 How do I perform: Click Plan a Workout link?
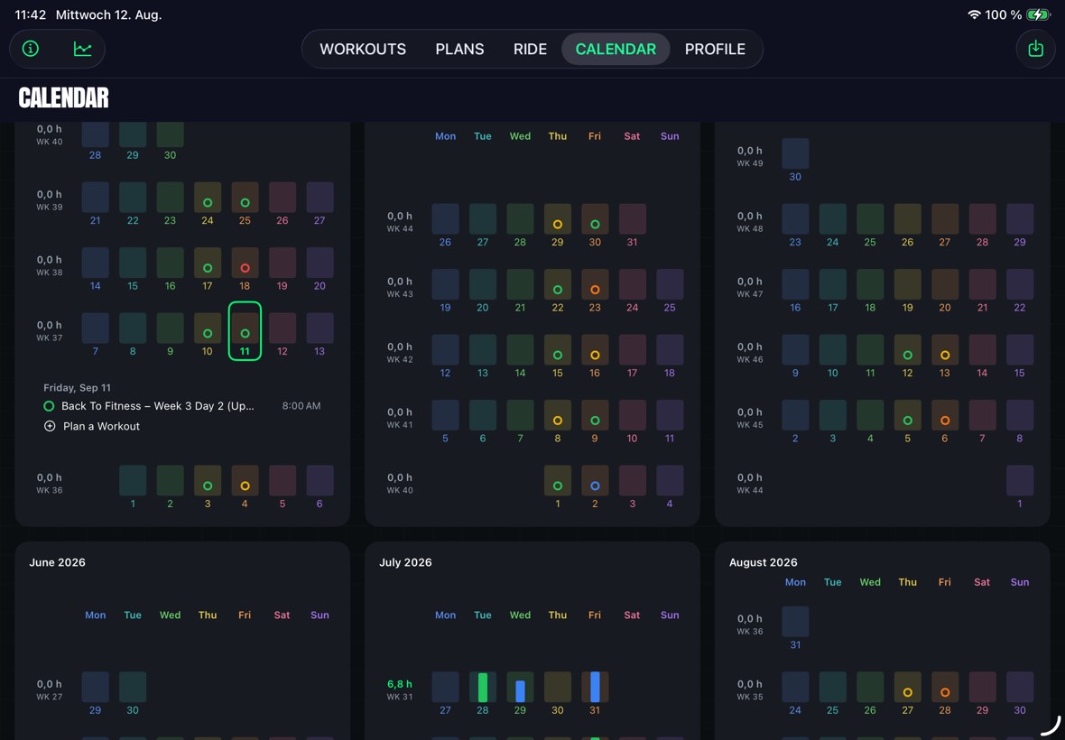click(101, 426)
